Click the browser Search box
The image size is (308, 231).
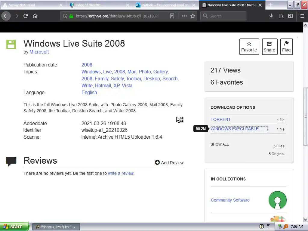pyautogui.click(x=223, y=16)
